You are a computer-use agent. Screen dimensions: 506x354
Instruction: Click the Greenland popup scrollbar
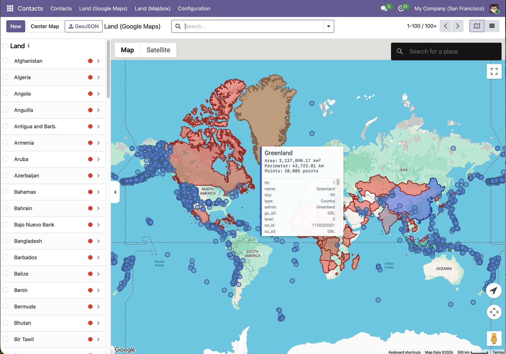338,182
